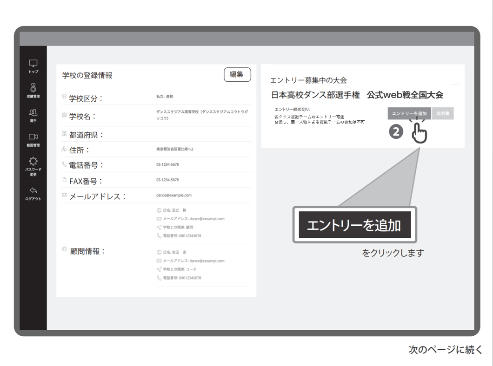Click the phone icon next to 08012345678
The width and height of the screenshot is (493, 366).
click(x=159, y=236)
